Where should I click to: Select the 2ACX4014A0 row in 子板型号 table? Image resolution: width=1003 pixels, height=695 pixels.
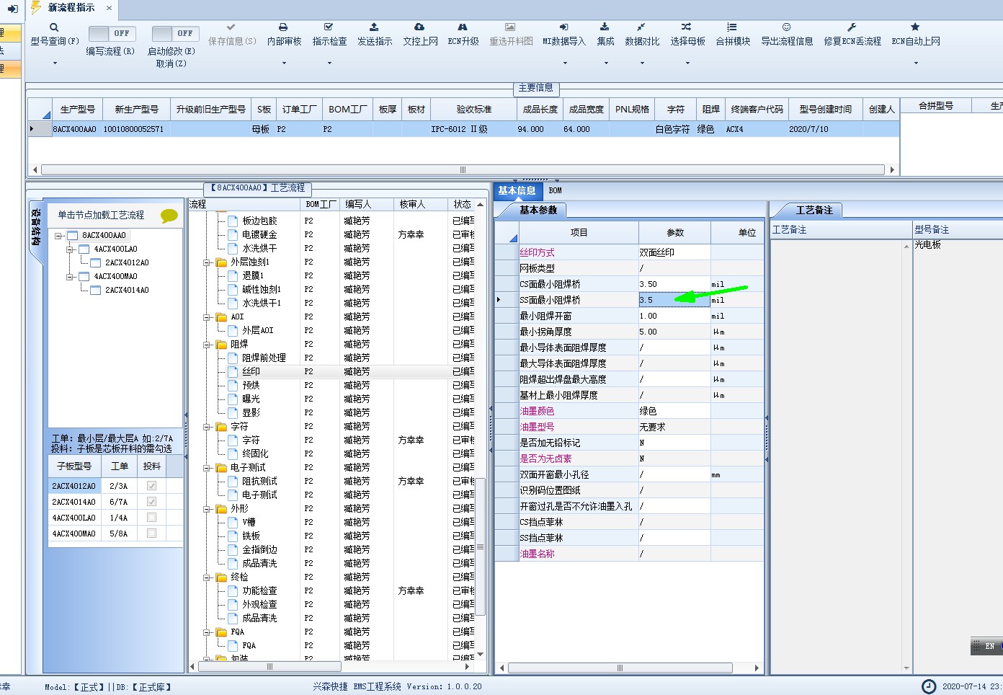pos(73,502)
